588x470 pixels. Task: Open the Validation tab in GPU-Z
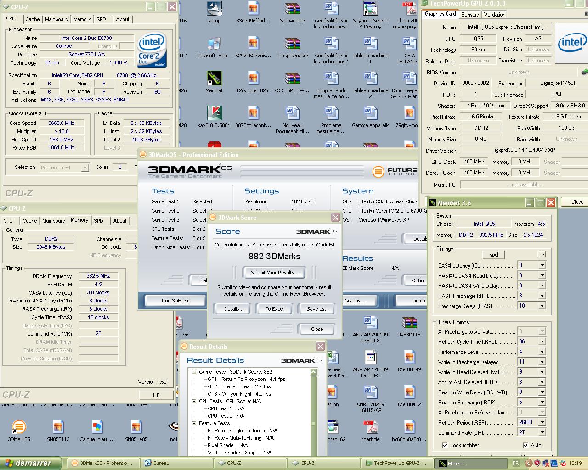(495, 15)
